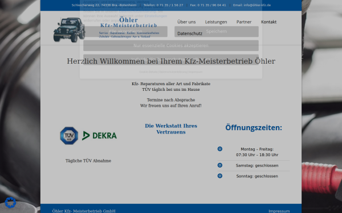Click the Tägliche TÜV Abnahme caption

(x=88, y=161)
